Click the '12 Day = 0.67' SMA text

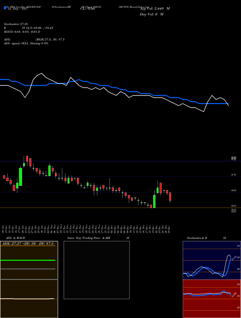pos(17,9)
